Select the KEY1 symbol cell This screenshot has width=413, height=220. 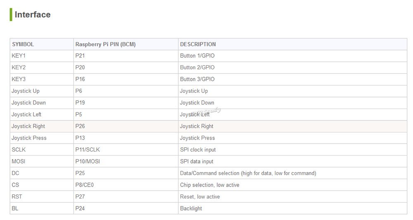(x=19, y=56)
